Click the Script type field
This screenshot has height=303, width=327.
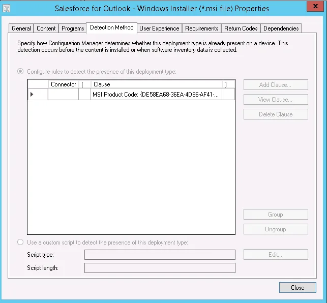click(160, 255)
